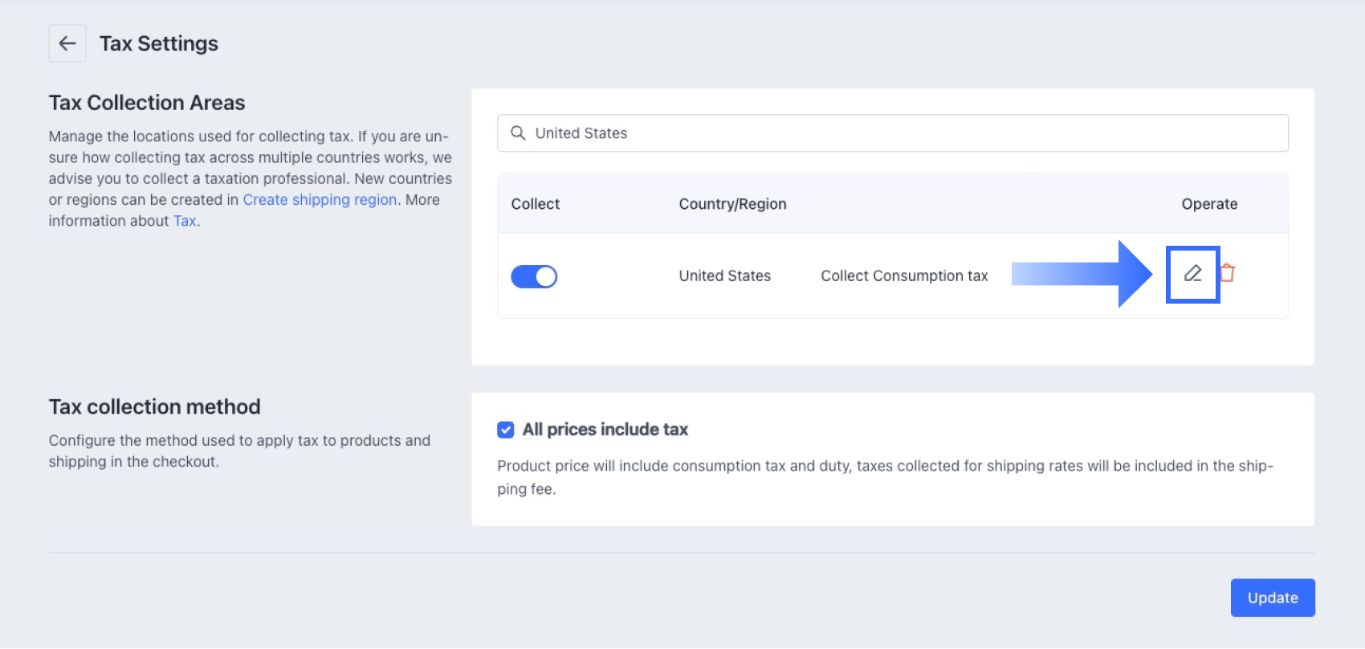
Task: Click the Tax collection method heading
Action: [x=154, y=406]
